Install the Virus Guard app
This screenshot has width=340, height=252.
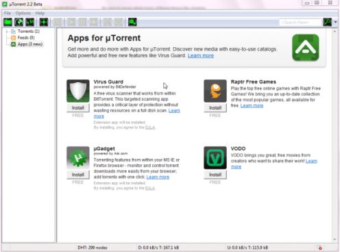[78, 108]
